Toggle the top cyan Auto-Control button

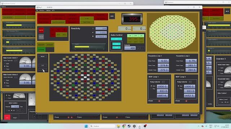pos(116,39)
